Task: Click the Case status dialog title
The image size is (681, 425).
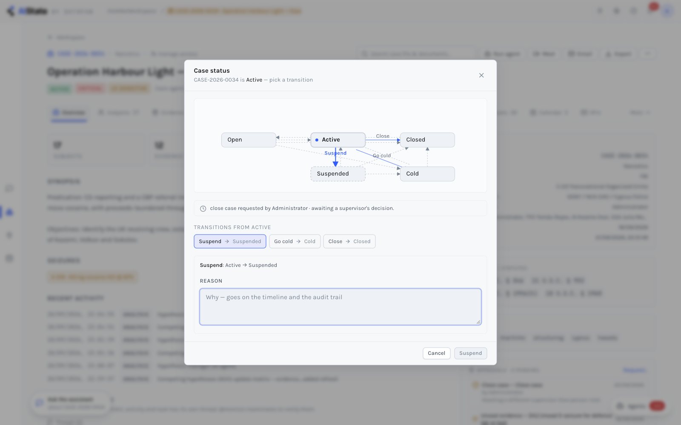Action: [x=212, y=71]
